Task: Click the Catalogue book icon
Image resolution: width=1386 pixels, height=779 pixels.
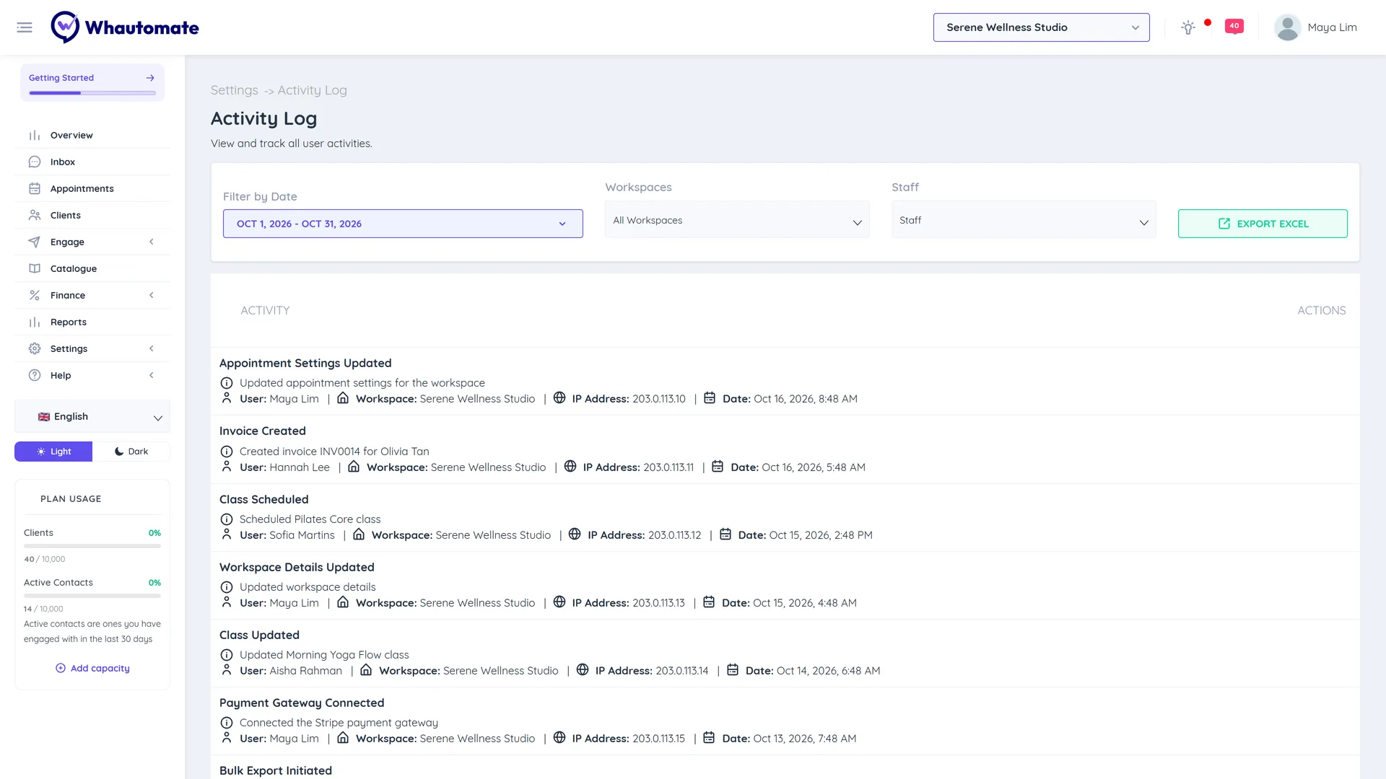Action: (35, 269)
